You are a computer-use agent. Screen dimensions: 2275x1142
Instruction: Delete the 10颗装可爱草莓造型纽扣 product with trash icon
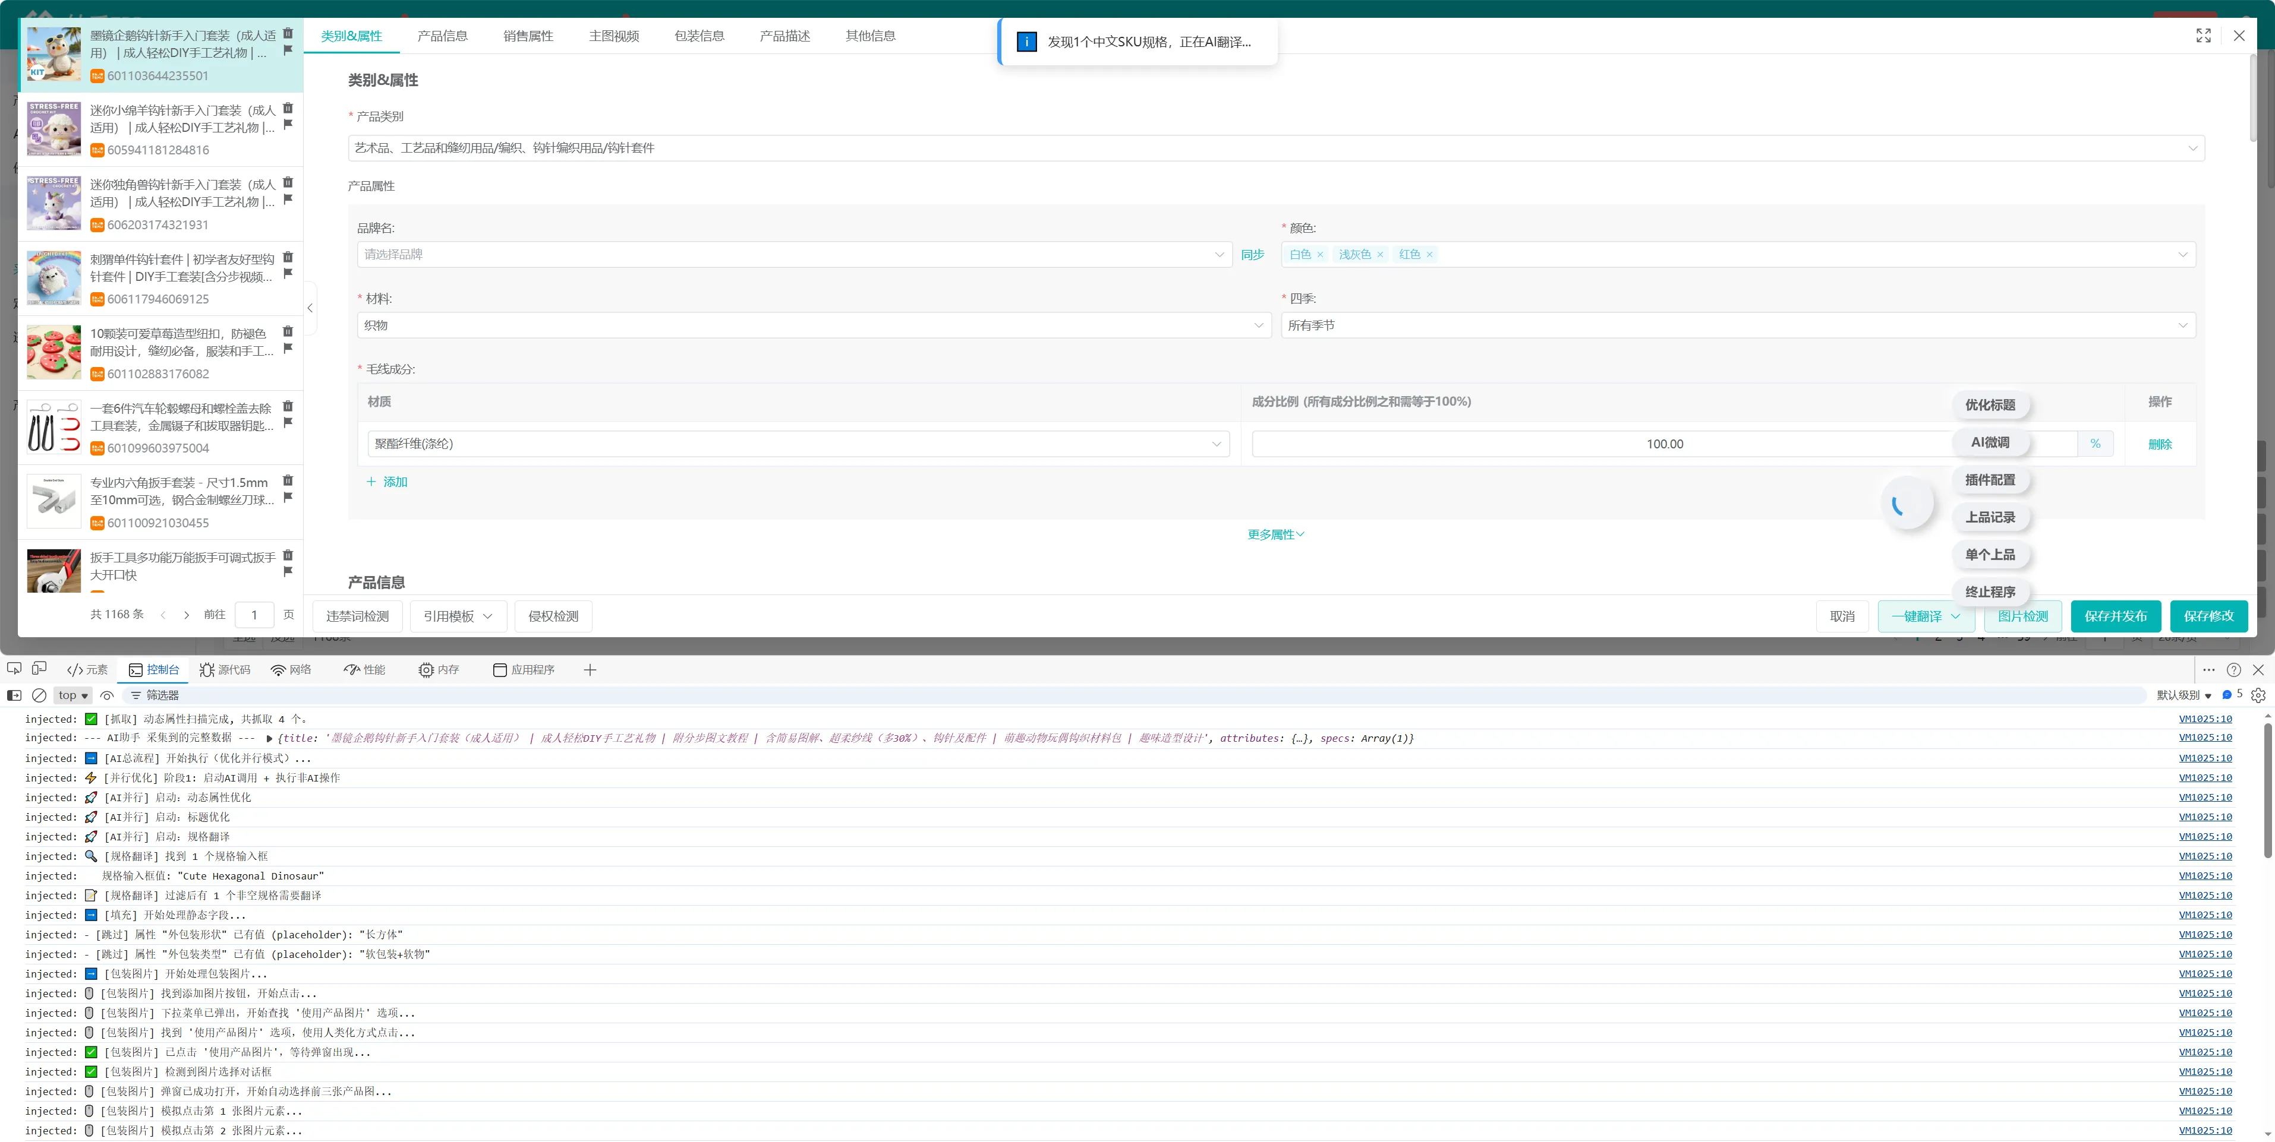(x=288, y=332)
